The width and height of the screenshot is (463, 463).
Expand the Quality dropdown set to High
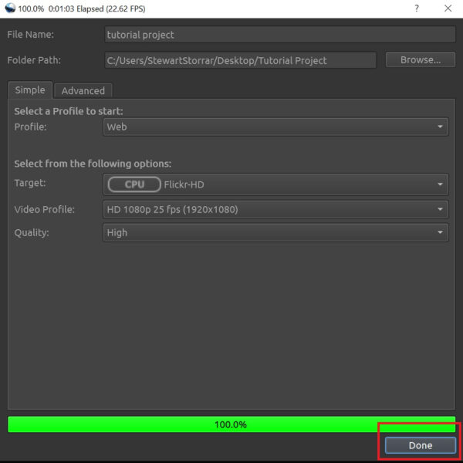275,232
